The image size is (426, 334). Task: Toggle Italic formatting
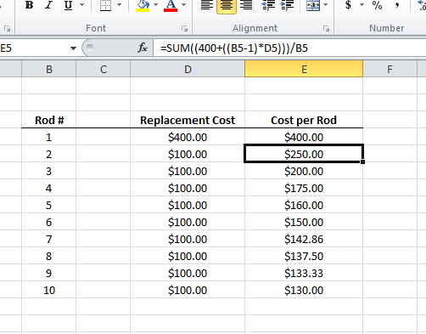[x=48, y=5]
